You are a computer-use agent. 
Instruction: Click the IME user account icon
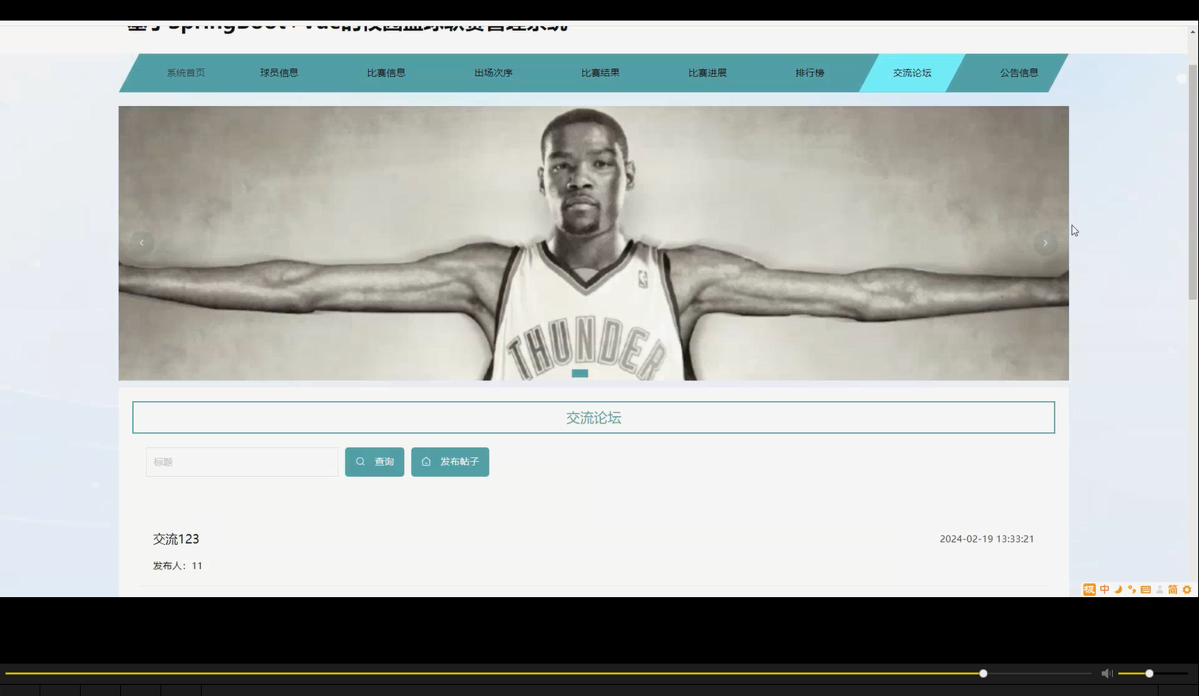[1159, 589]
